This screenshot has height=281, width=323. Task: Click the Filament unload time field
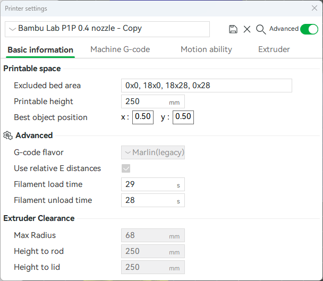coord(153,200)
